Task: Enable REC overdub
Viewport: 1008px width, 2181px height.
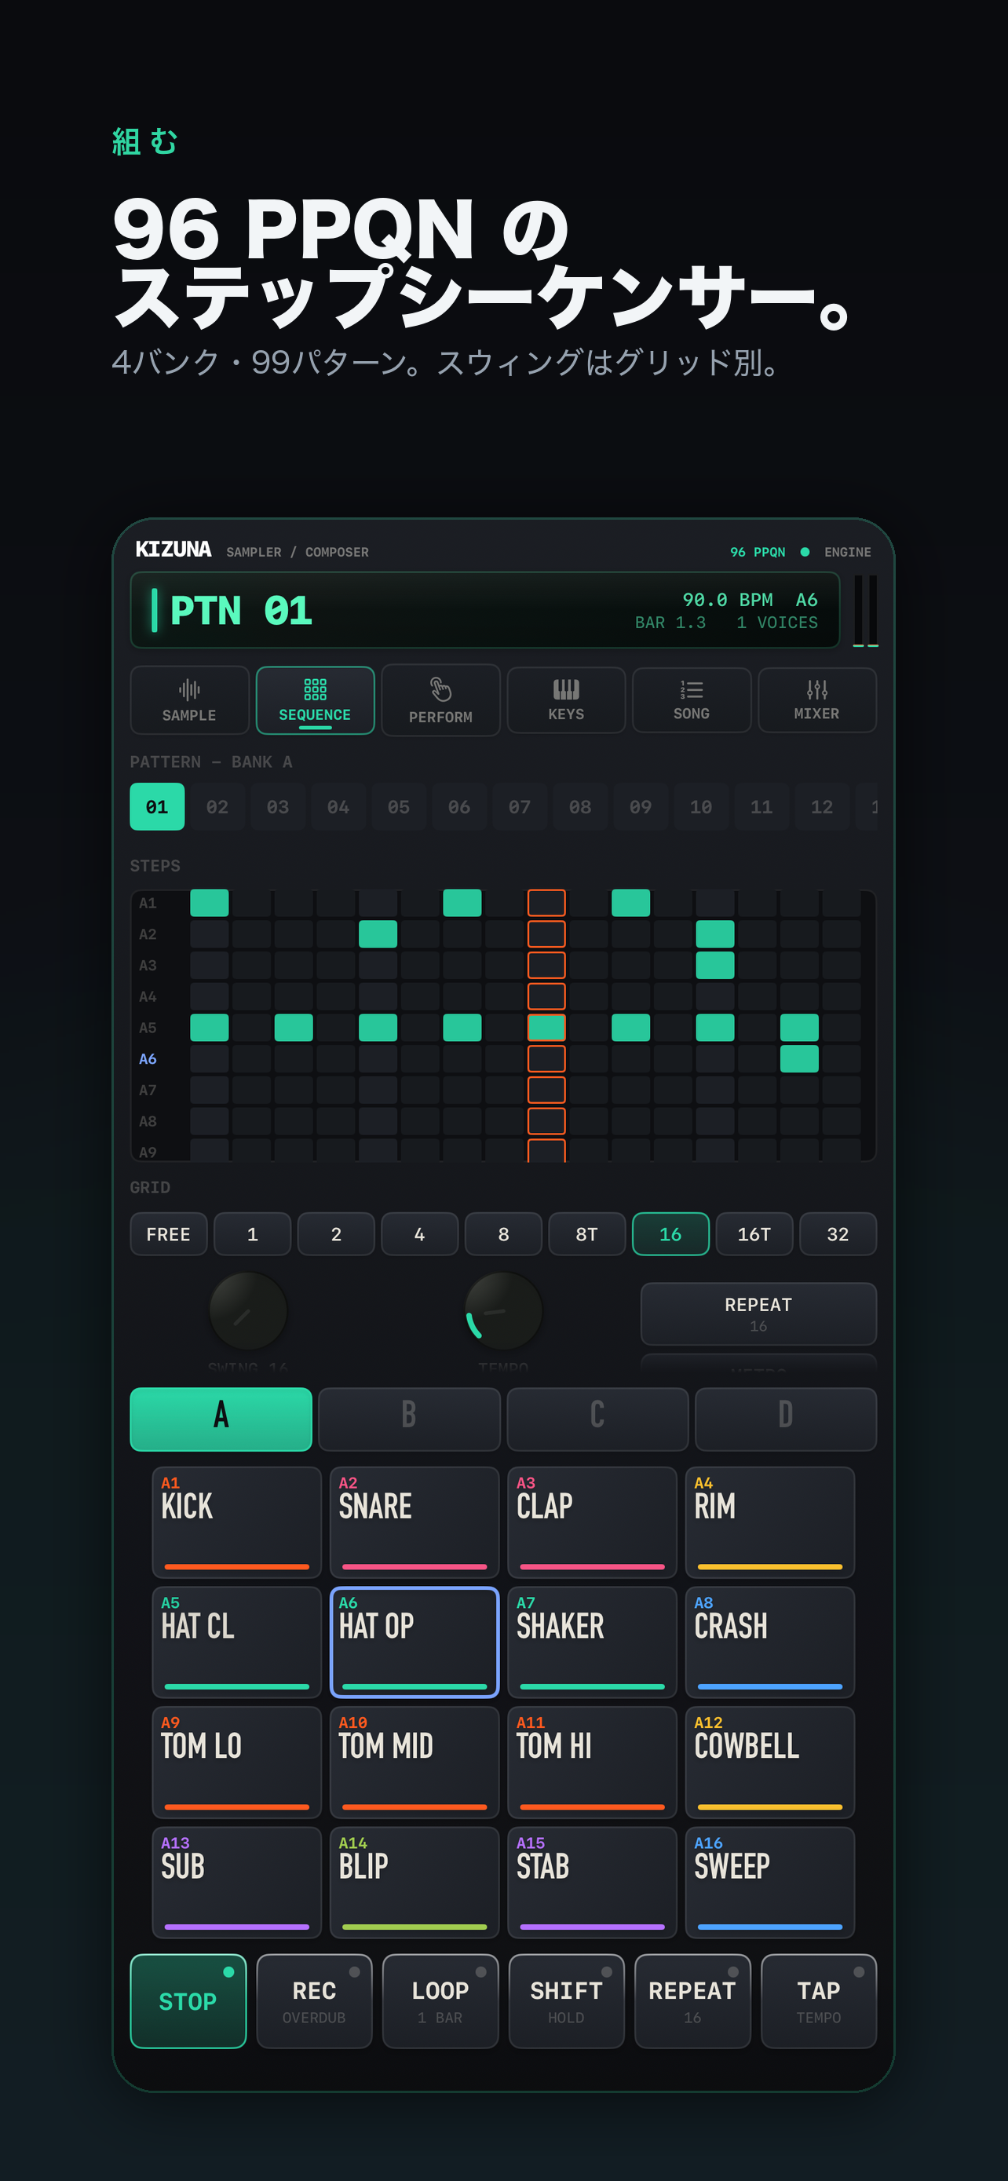Action: pyautogui.click(x=314, y=2001)
